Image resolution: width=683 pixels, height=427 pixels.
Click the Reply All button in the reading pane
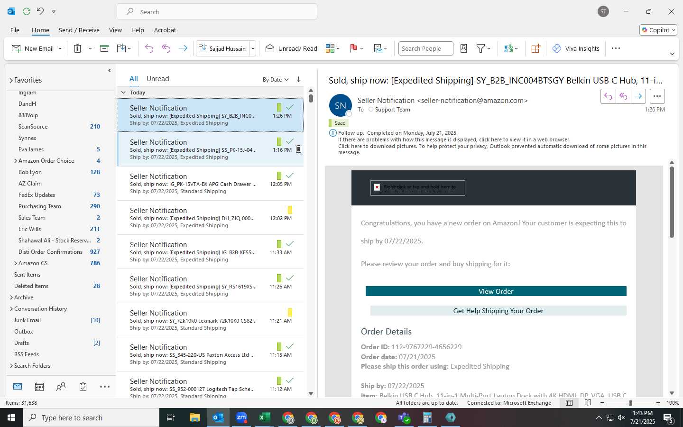pos(623,96)
